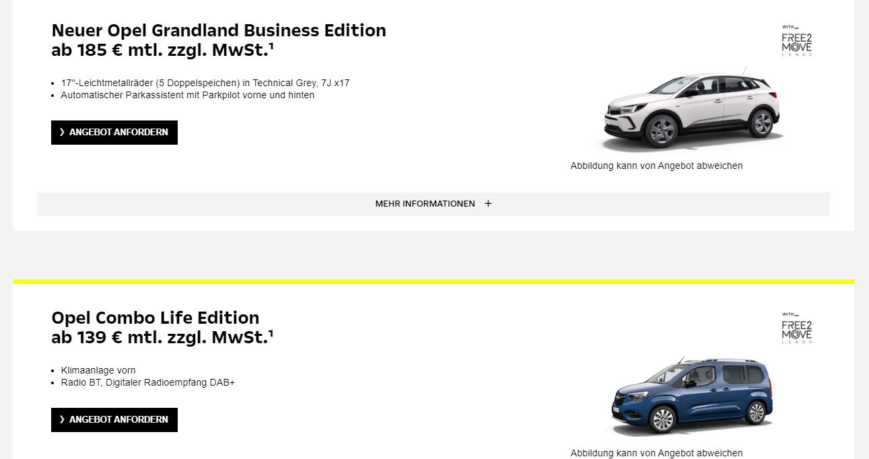Open the white Opel Grandland car image
869x459 pixels.
[691, 110]
